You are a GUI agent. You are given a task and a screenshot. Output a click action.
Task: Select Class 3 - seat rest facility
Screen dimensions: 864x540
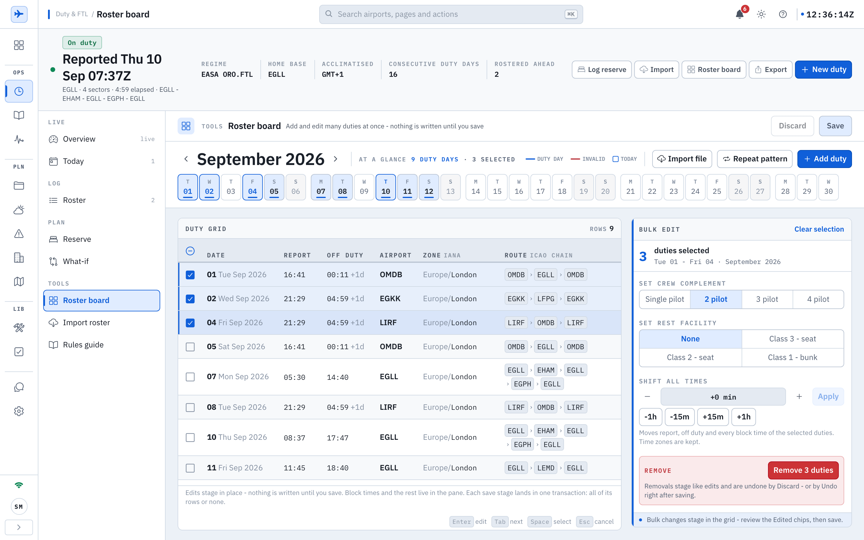click(793, 339)
